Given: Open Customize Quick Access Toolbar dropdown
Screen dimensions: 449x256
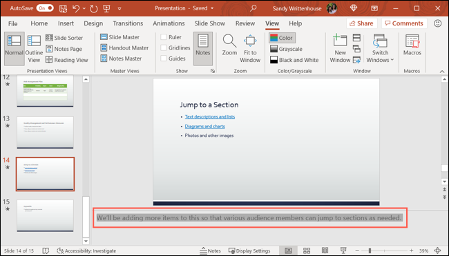Looking at the screenshot, I should [120, 8].
